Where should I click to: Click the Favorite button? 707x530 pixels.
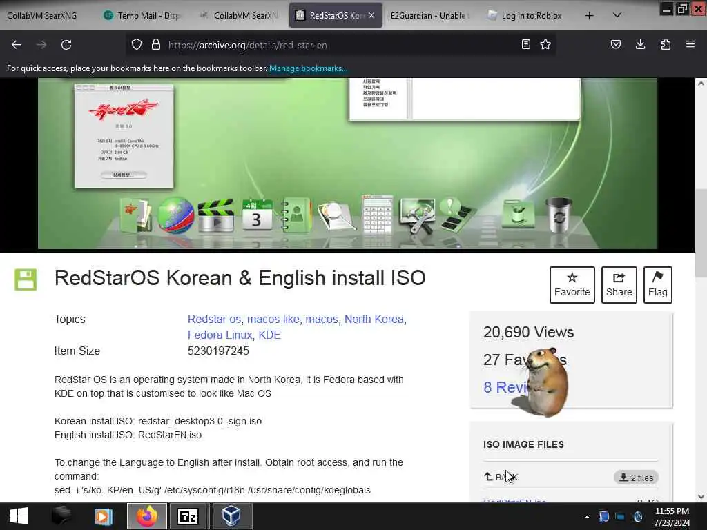572,285
